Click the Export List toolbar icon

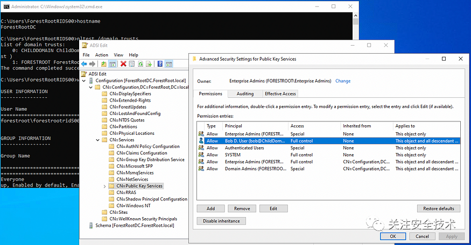point(149,64)
